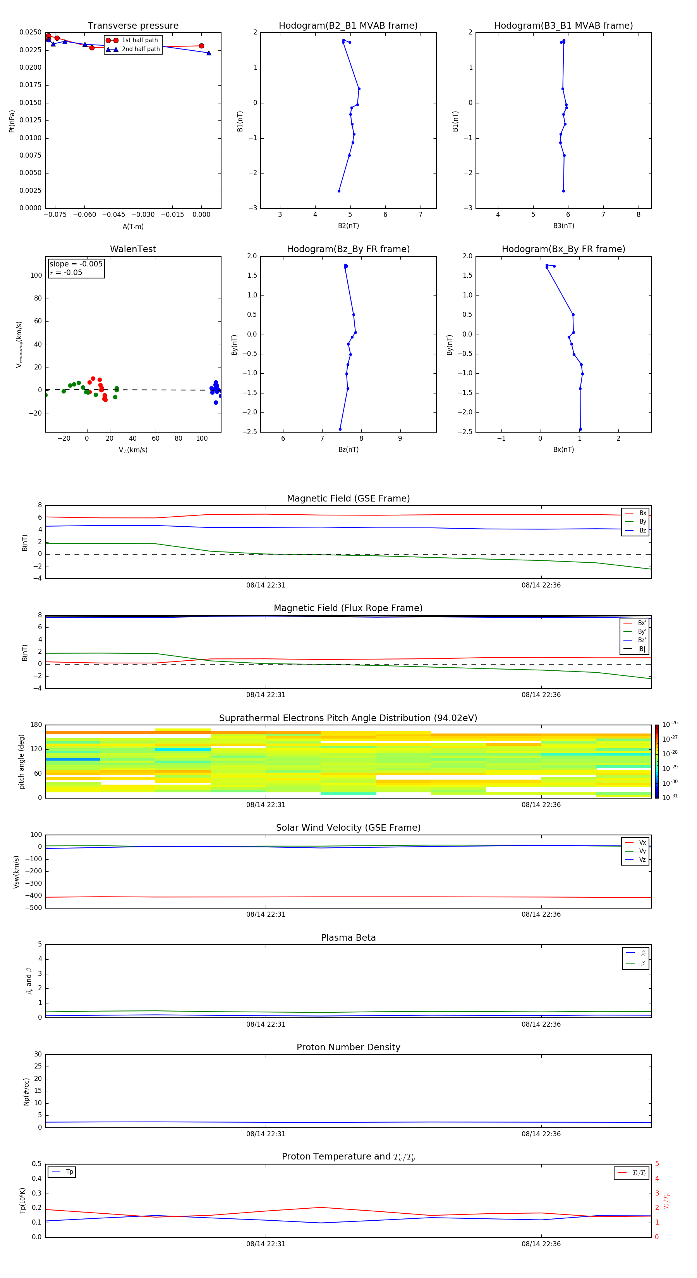
Task: Click the 'Hodogram(Bz_By FR frame)' title
Action: click(348, 249)
